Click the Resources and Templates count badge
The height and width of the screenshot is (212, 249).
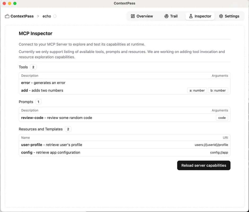(68, 129)
